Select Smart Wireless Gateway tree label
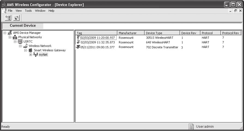The width and height of the screenshot is (244, 131). tap(50, 50)
